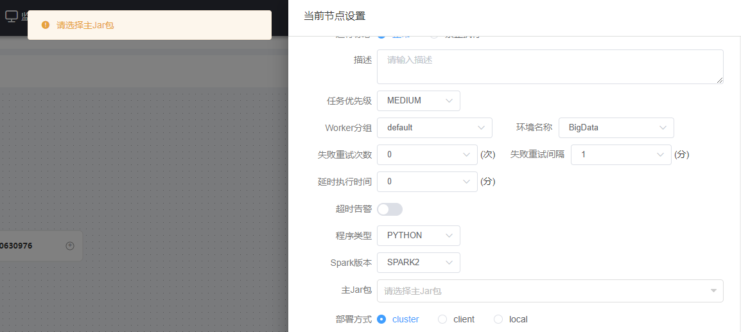
Task: Open 延时执行时间 dropdown
Action: click(427, 182)
